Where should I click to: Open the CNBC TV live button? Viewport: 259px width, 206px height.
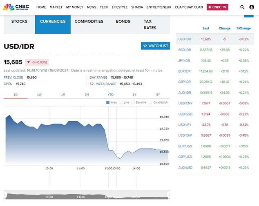[x=217, y=7]
